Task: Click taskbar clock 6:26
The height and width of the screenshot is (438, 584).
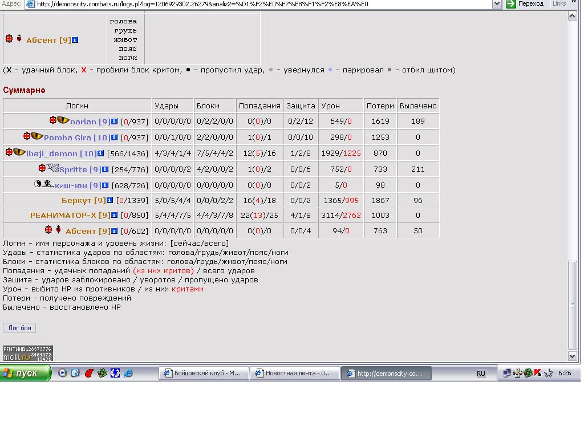Action: coord(565,373)
